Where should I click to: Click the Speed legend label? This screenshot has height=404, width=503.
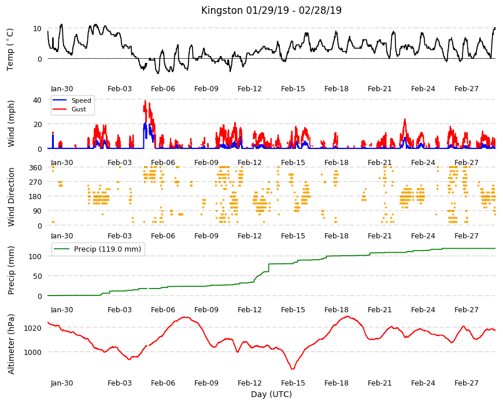click(81, 100)
